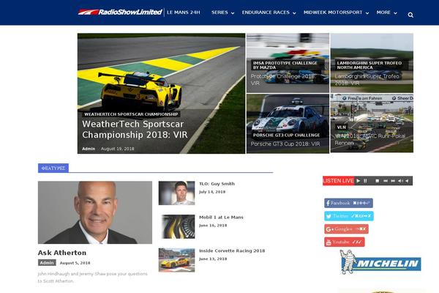Click the Porsche GT3 Cup Challenge tag
This screenshot has height=293, width=439.
click(x=286, y=135)
